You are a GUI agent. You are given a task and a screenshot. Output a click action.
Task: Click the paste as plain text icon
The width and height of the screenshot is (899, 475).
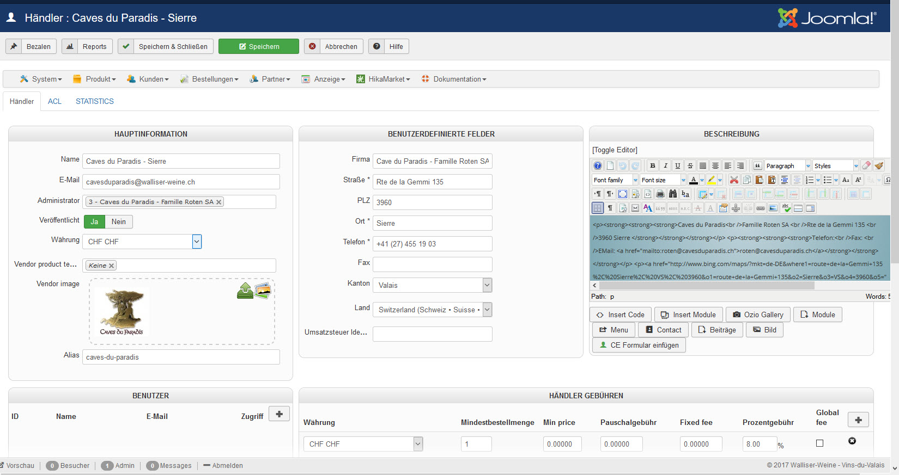[x=772, y=180]
